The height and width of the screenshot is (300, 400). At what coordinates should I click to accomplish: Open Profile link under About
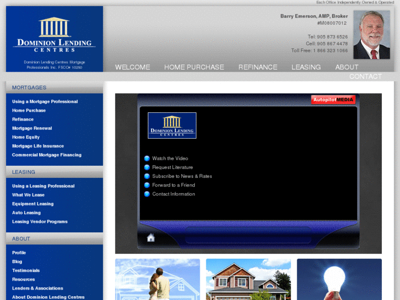click(x=19, y=253)
